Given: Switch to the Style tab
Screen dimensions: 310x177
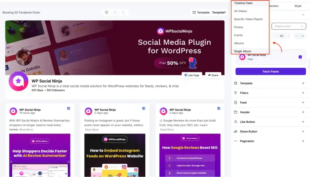Looking at the screenshot, I should (298, 6).
